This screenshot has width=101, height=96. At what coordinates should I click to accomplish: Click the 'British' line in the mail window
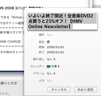click(12, 17)
